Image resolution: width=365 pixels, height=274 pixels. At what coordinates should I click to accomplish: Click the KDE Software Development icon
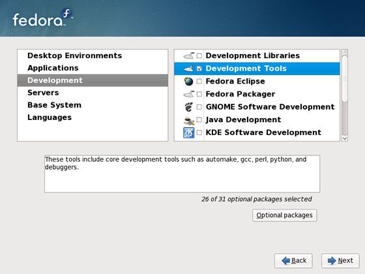189,132
